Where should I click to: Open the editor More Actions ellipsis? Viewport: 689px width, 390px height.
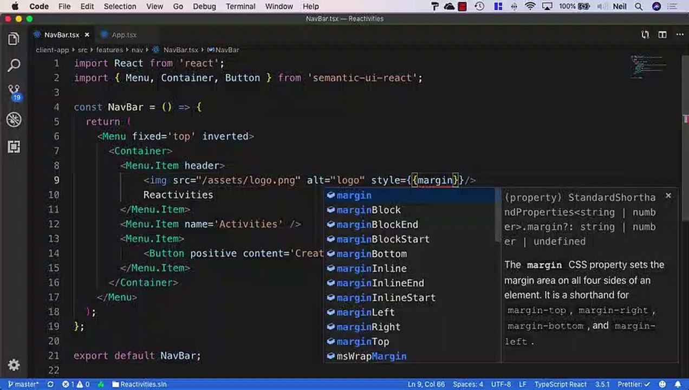pyautogui.click(x=680, y=35)
